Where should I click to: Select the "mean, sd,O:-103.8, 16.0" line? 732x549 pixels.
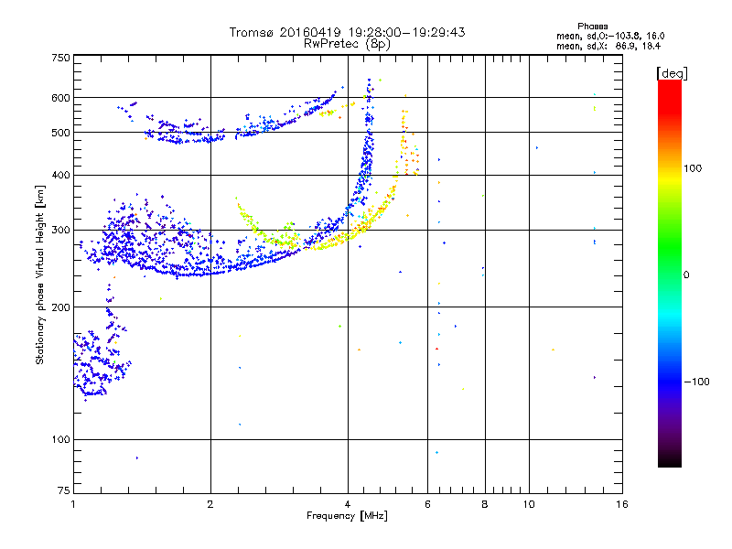coord(610,36)
